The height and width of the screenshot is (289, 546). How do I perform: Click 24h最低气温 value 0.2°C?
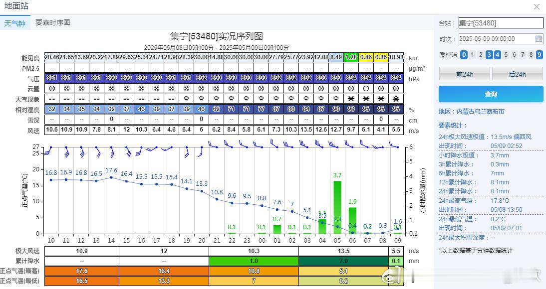click(x=498, y=219)
